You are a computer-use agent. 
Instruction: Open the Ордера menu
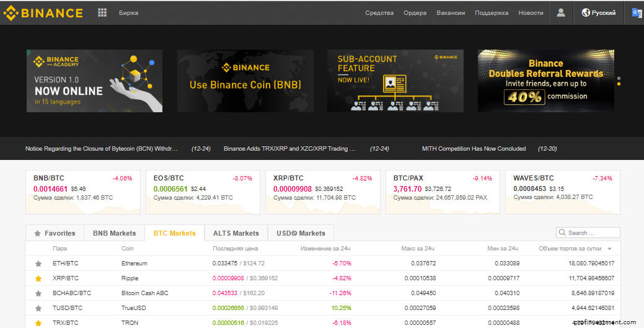pos(415,13)
